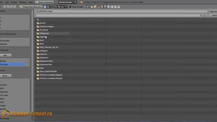Click the empty file name field
This screenshot has height=122, width=217.
point(118,15)
